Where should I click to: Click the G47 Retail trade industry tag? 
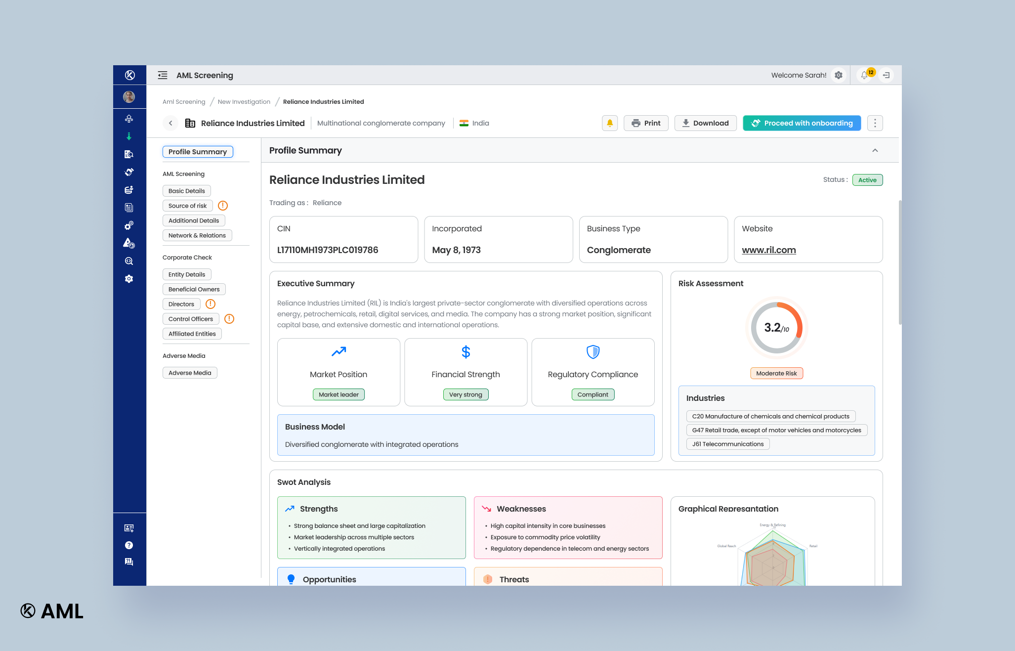tap(777, 430)
